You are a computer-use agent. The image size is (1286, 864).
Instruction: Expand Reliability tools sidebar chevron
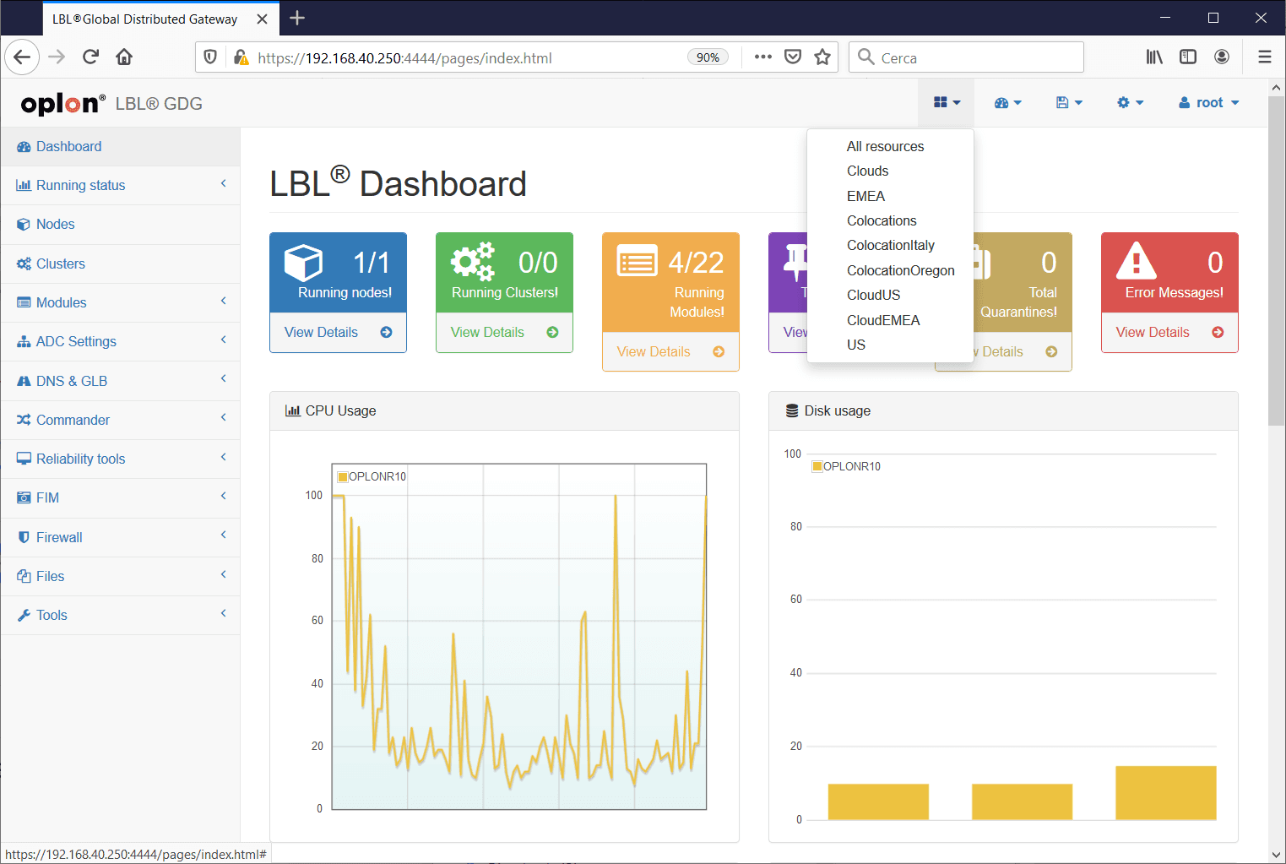point(224,457)
